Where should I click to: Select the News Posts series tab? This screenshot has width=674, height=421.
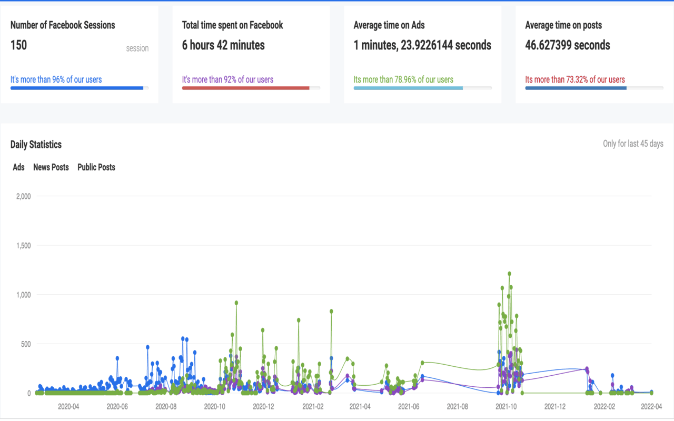point(51,167)
